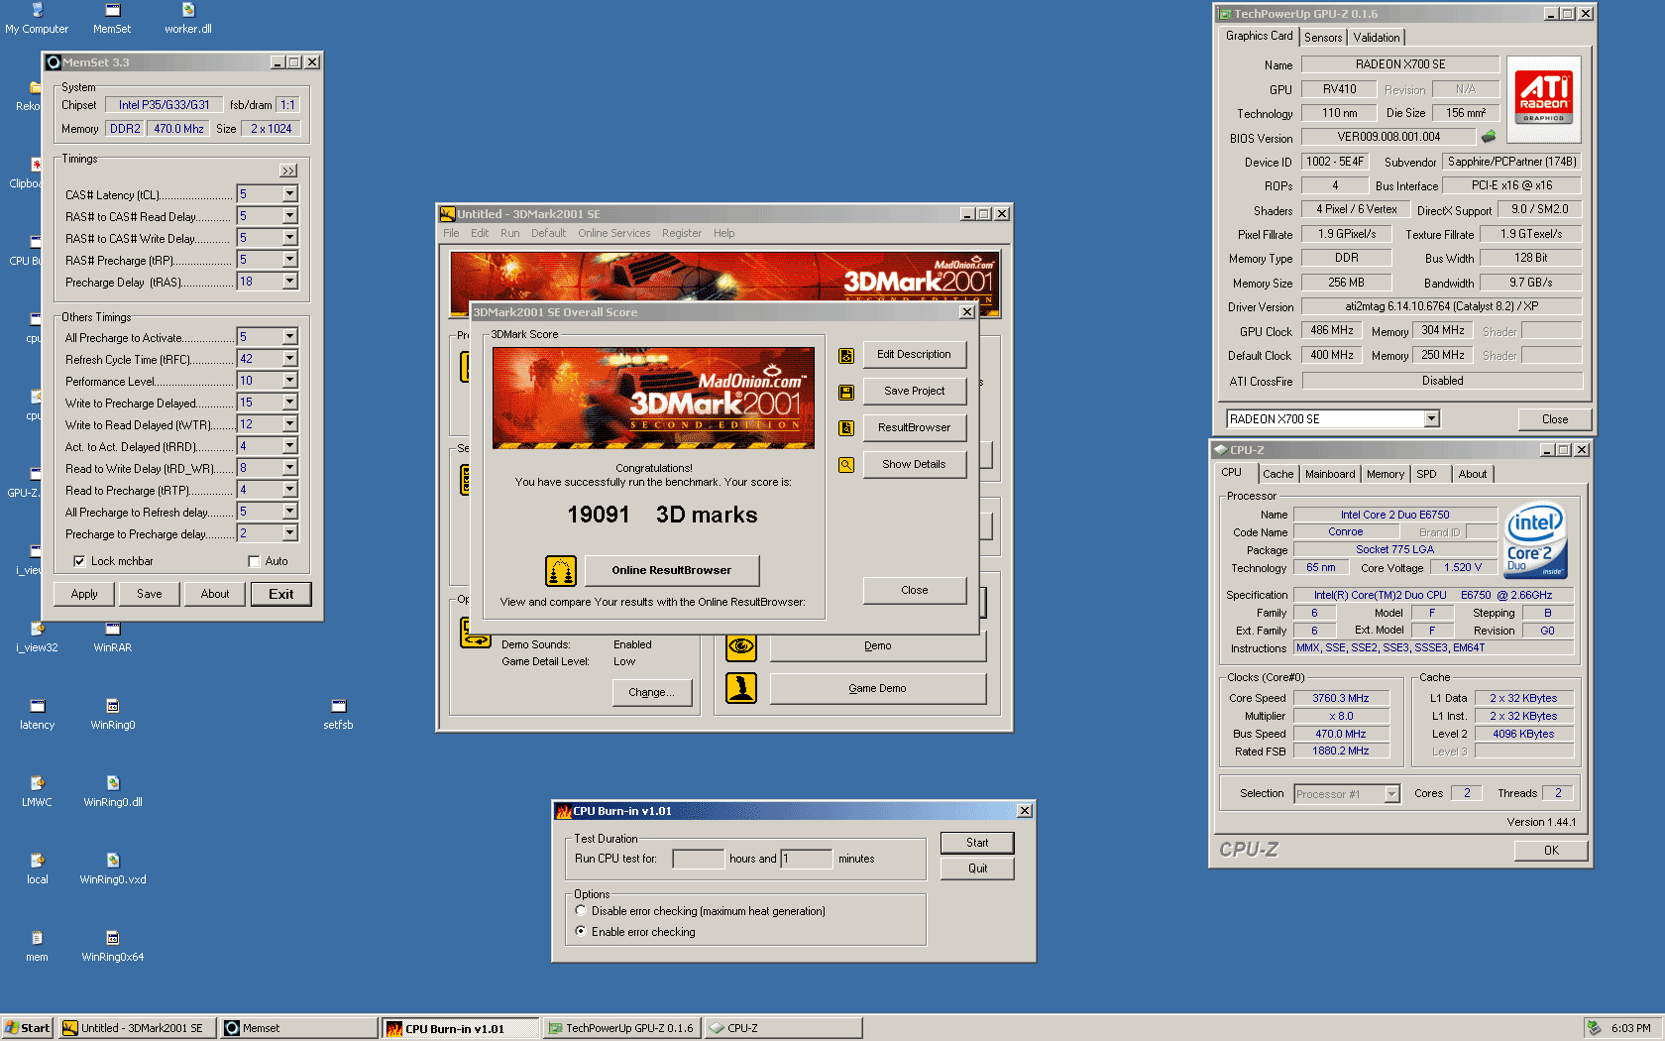Screen dimensions: 1665x1041
Task: Open the WinRAR desktop icon
Action: (113, 636)
